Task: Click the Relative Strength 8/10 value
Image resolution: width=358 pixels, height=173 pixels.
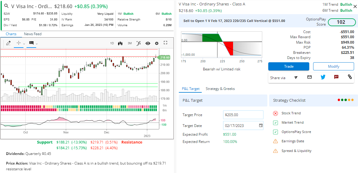Action: pos(169,19)
